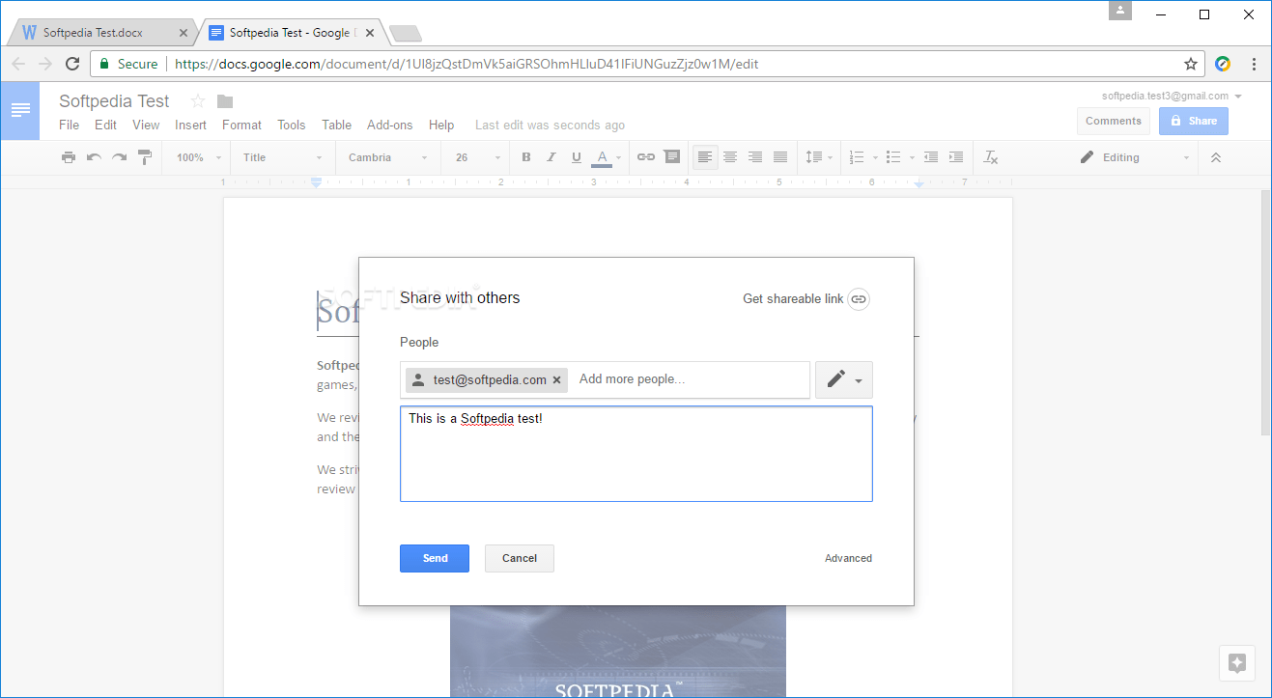Viewport: 1272px width, 698px height.
Task: Insert a link with the link icon
Action: [645, 157]
